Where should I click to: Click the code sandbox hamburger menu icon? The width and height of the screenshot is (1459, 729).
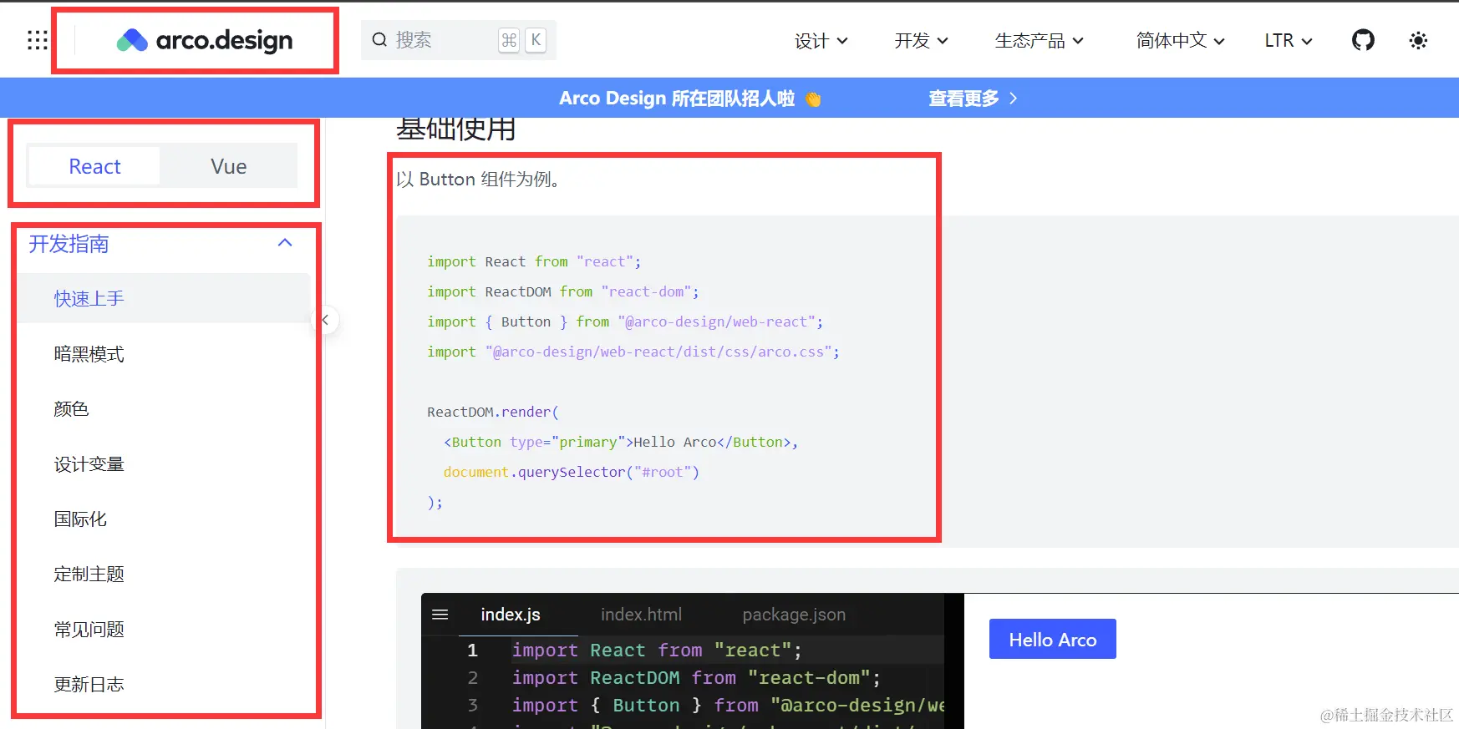coord(440,615)
